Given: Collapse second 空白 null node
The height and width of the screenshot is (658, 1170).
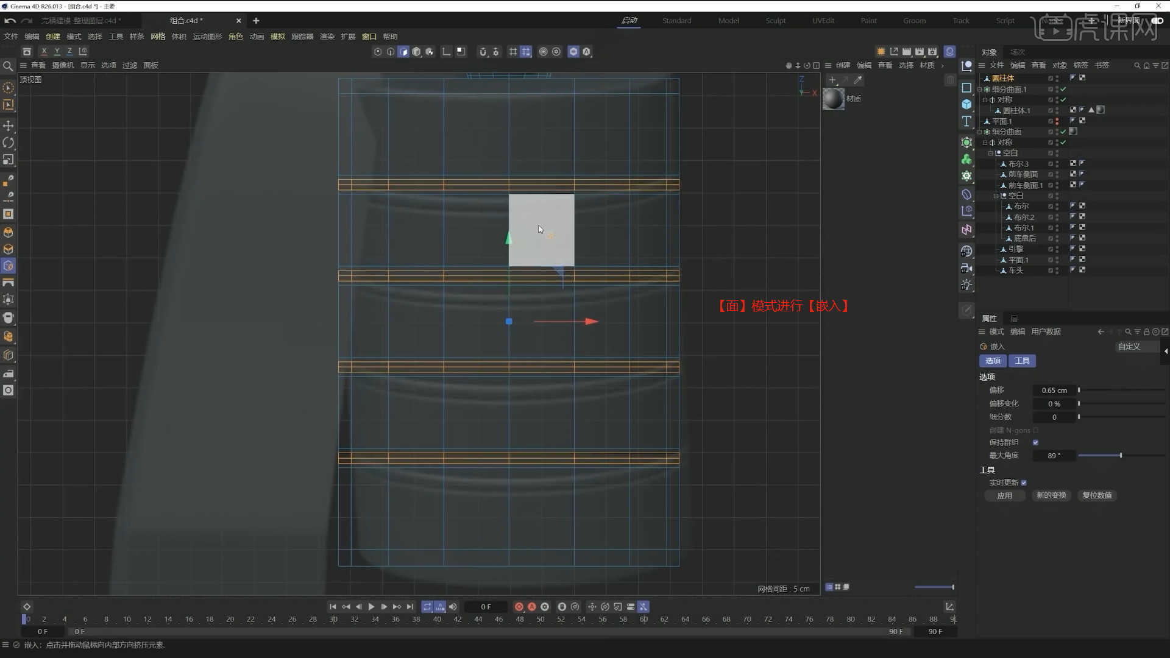Looking at the screenshot, I should 996,196.
